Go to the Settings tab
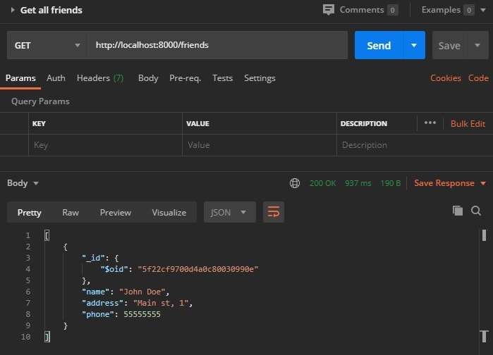Image resolution: width=493 pixels, height=355 pixels. pyautogui.click(x=260, y=78)
